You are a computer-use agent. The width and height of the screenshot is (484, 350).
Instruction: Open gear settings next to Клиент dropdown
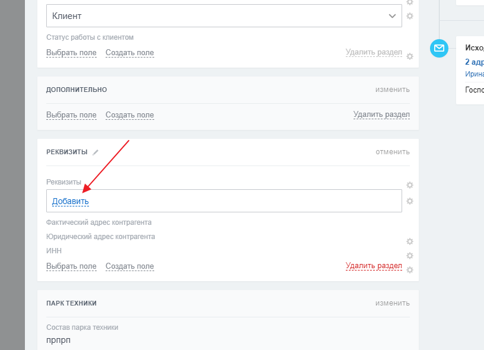(x=409, y=16)
